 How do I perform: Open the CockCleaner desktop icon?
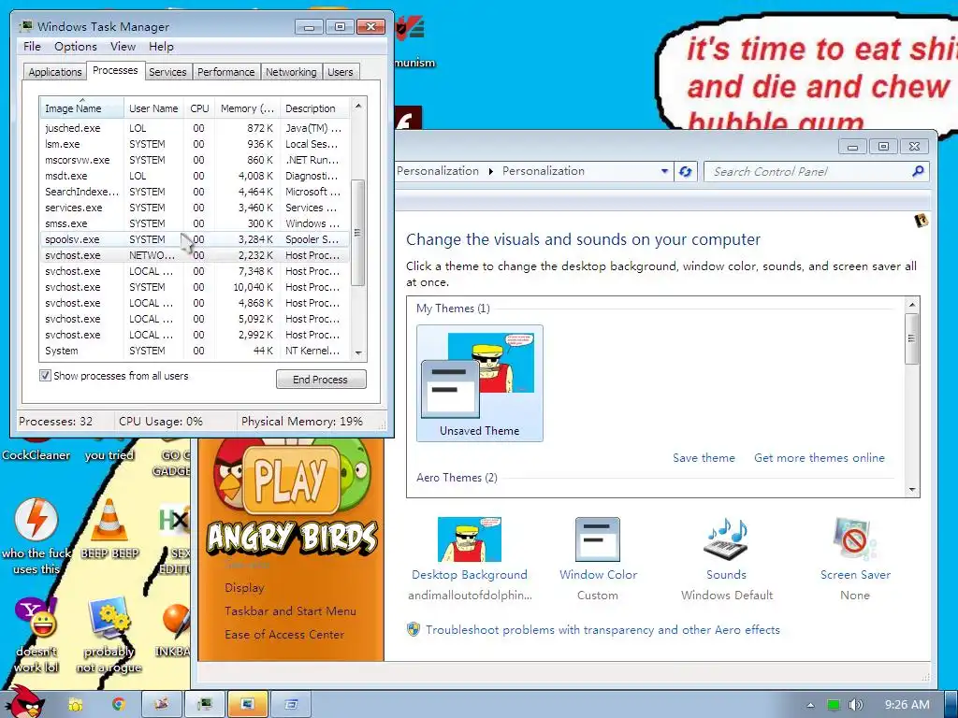[36, 449]
